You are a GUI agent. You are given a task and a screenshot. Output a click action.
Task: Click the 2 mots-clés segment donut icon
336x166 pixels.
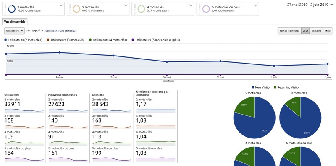tap(12, 9)
